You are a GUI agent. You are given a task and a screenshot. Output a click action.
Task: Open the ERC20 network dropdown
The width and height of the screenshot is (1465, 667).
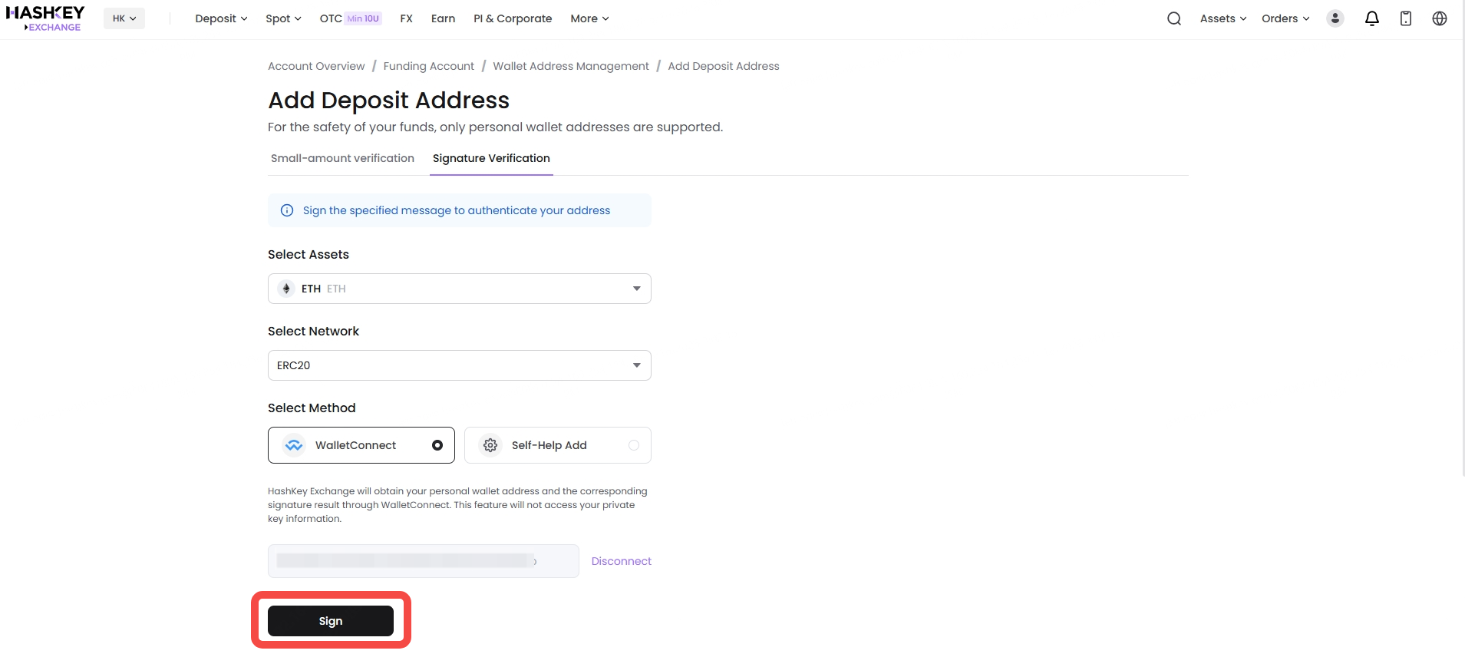pyautogui.click(x=459, y=365)
